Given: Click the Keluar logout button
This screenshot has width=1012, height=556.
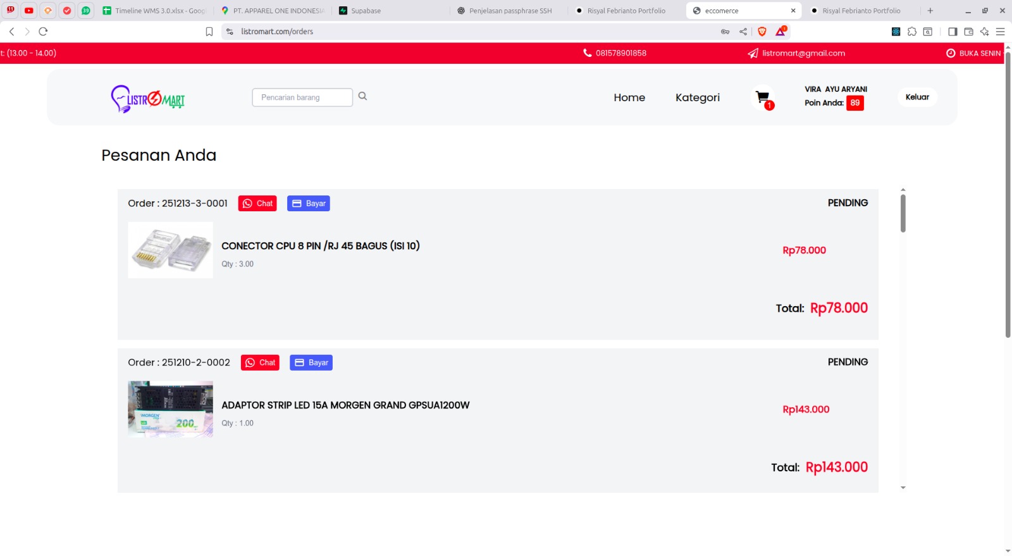Looking at the screenshot, I should pos(916,97).
